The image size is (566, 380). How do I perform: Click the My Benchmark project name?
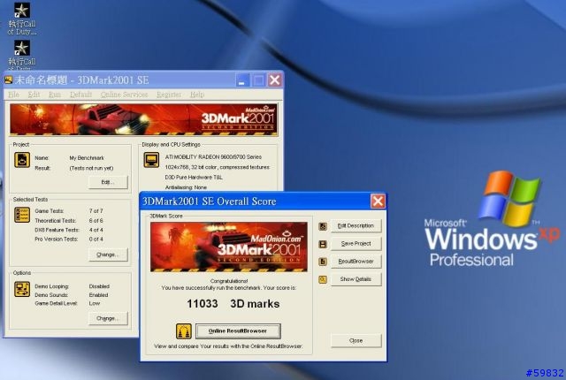[x=87, y=158]
